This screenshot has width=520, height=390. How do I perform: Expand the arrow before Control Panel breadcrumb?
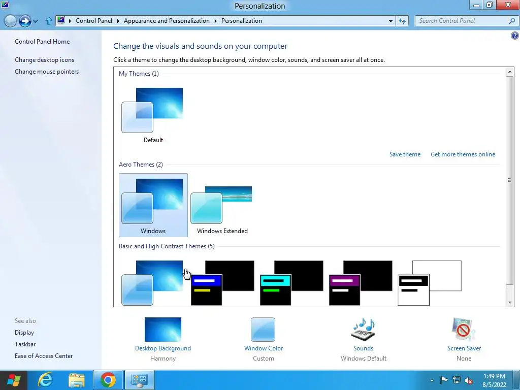tap(70, 21)
